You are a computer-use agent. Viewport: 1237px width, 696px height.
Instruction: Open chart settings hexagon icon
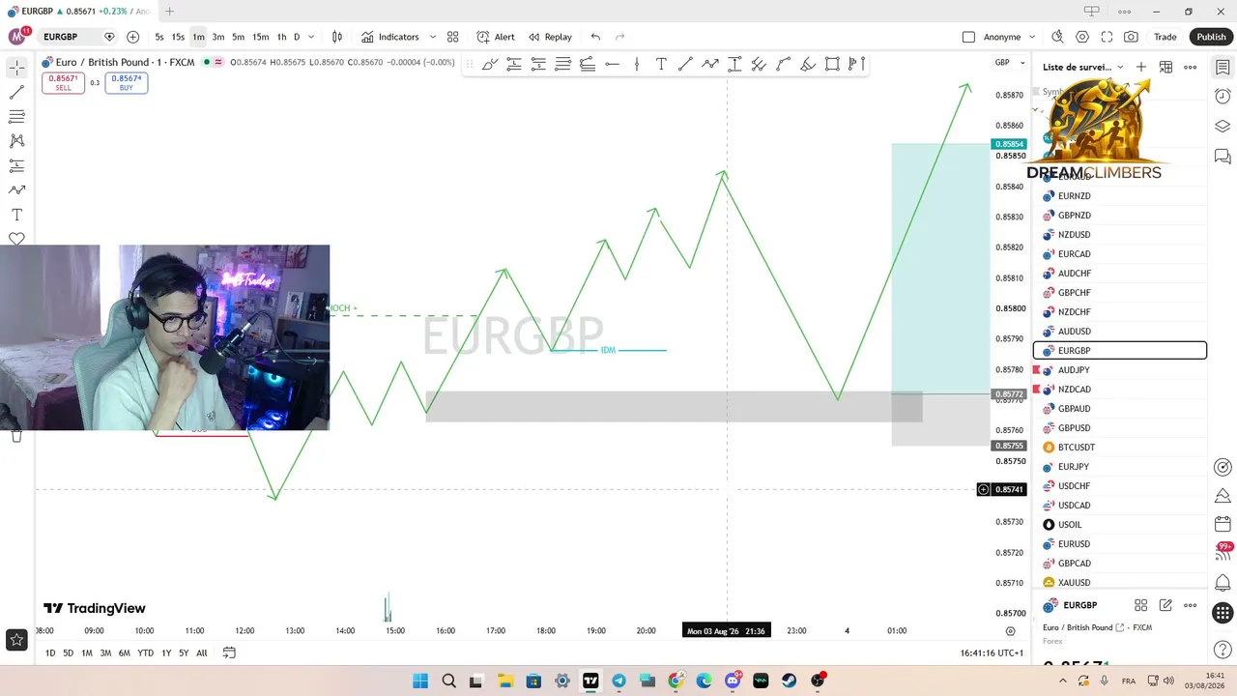pos(1082,37)
